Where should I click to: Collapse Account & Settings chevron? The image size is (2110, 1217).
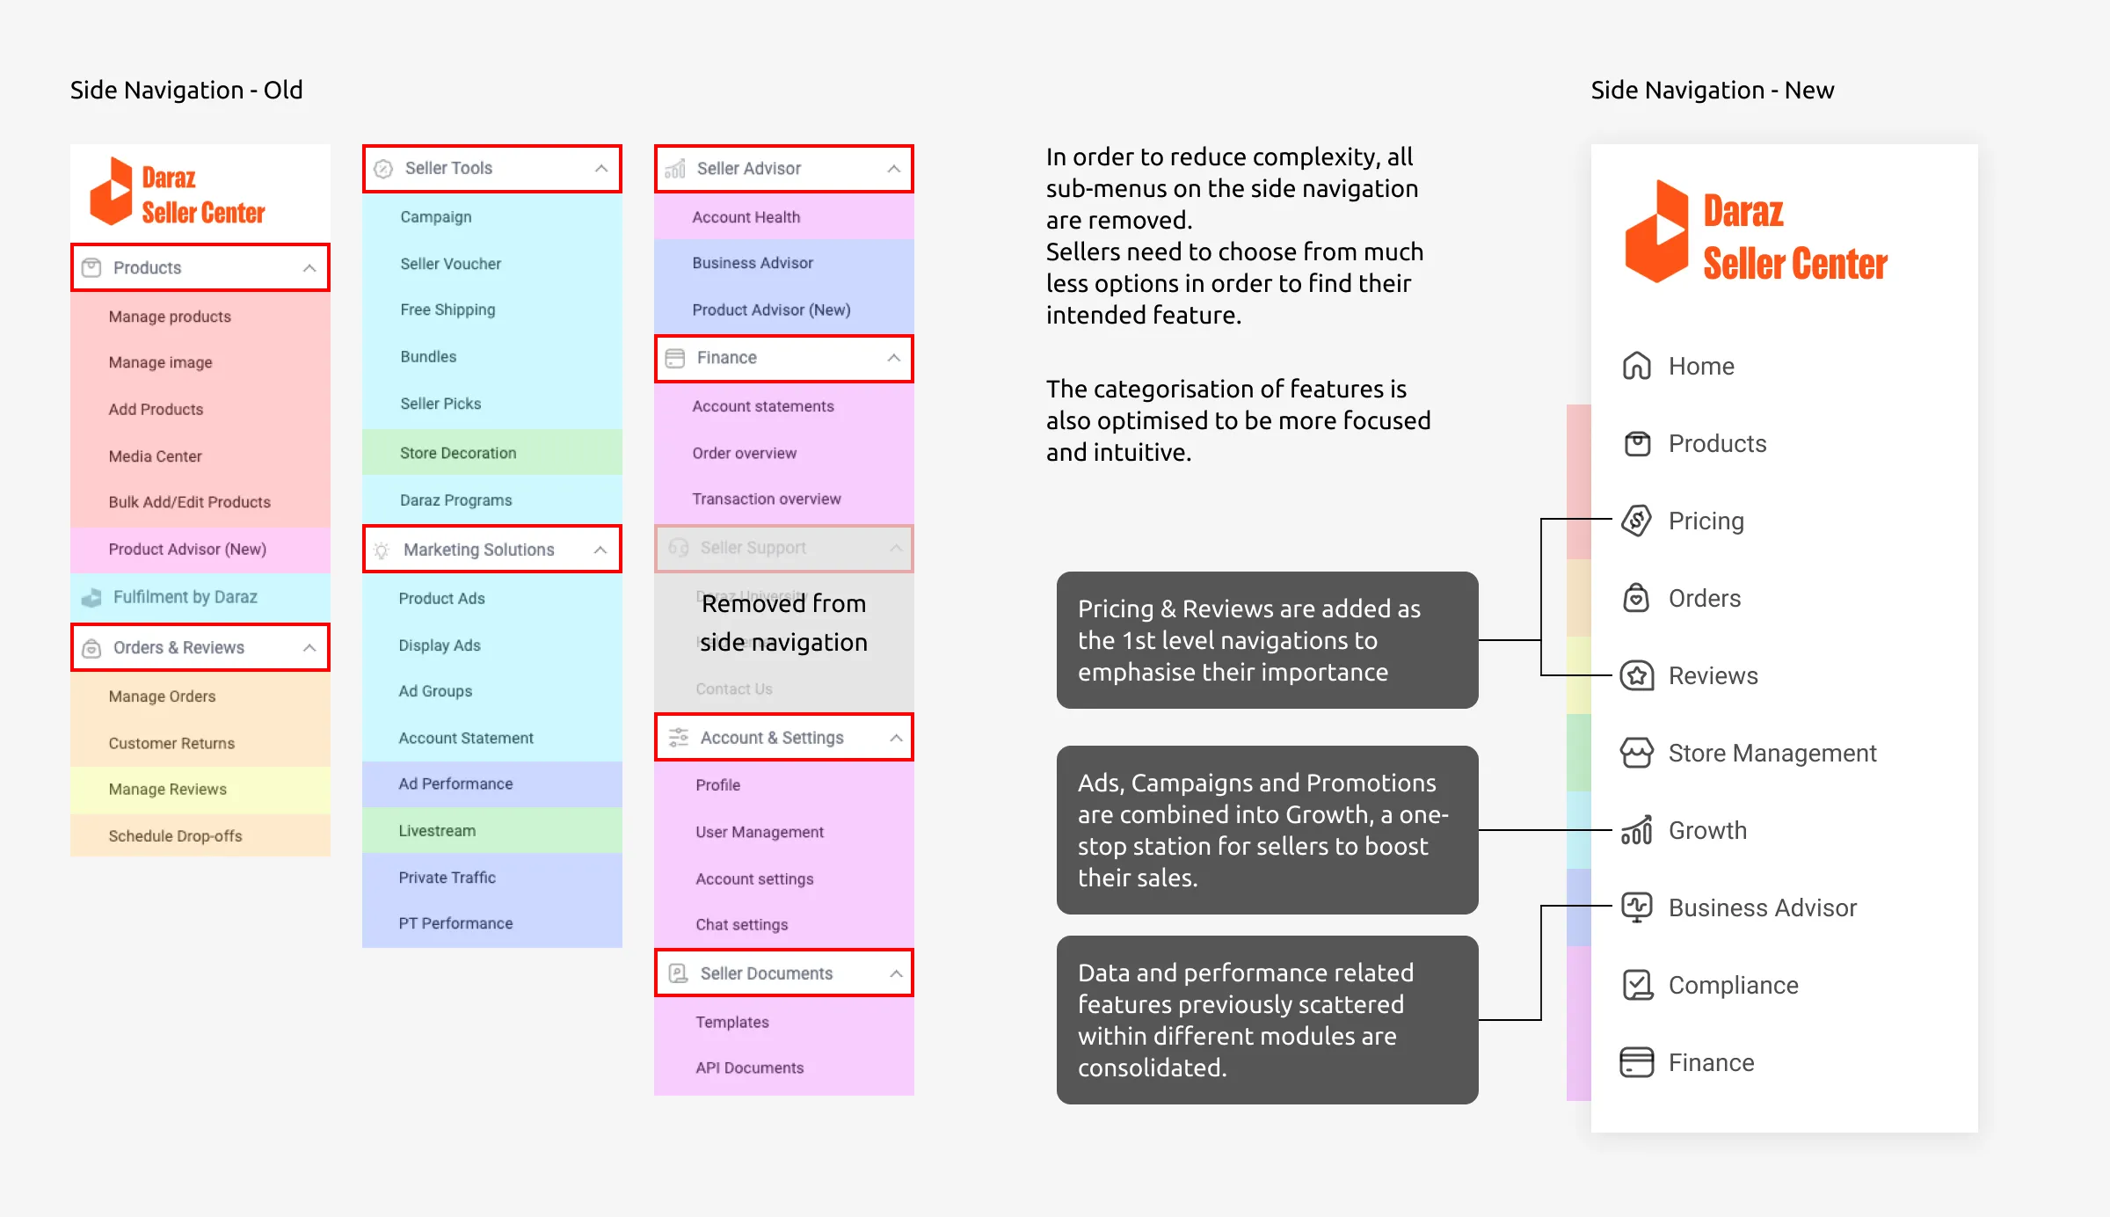pos(896,738)
